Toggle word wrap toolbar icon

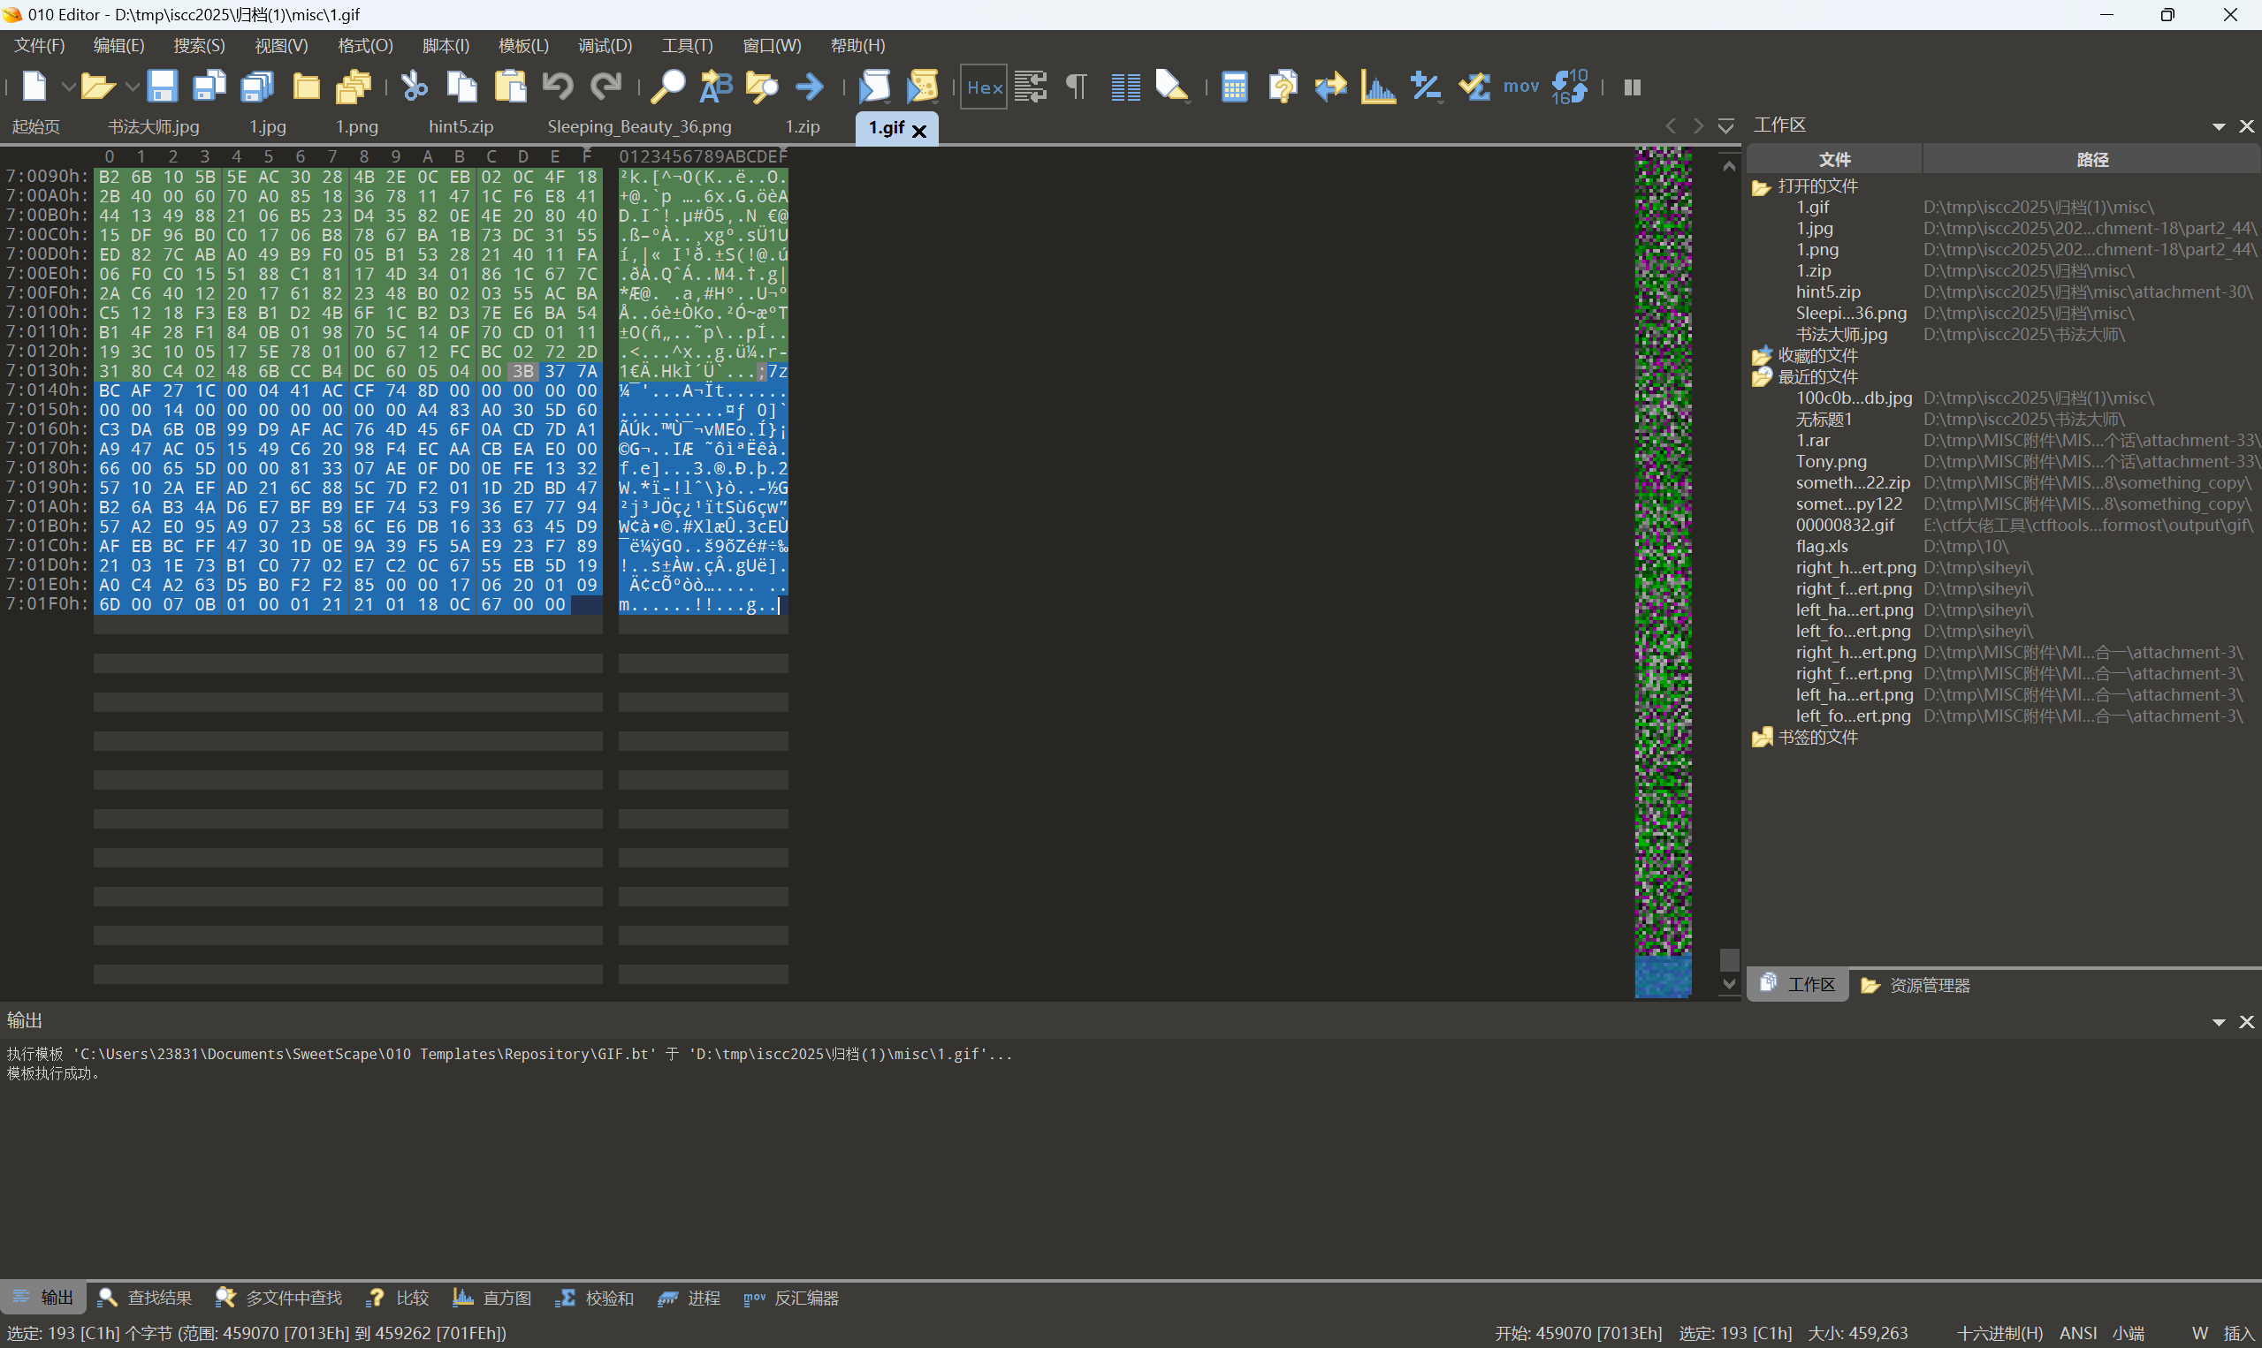(x=1031, y=87)
